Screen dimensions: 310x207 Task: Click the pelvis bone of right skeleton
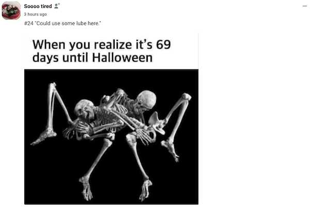tap(157, 123)
